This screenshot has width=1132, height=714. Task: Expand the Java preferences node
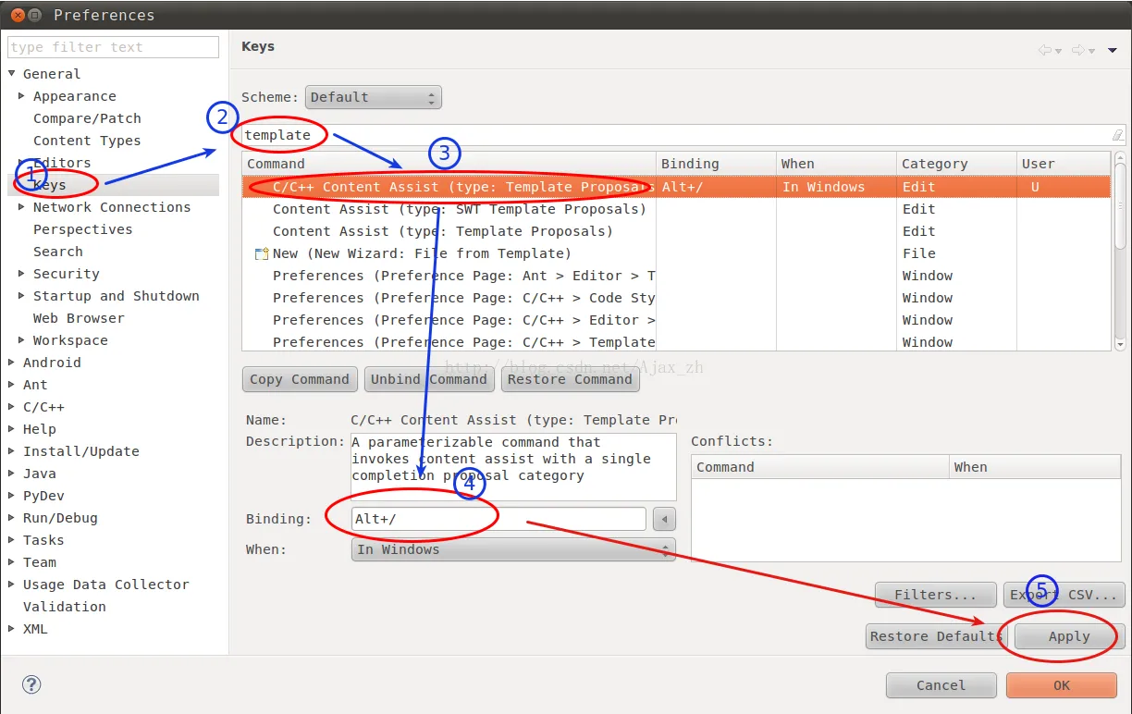point(12,474)
